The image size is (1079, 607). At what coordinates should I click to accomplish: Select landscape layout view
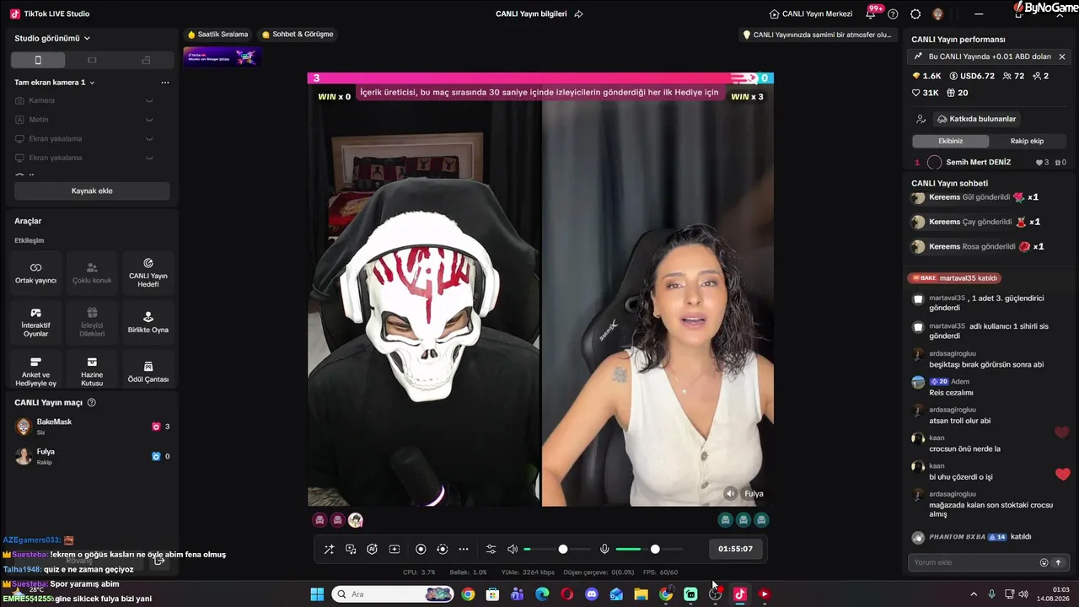pyautogui.click(x=92, y=60)
